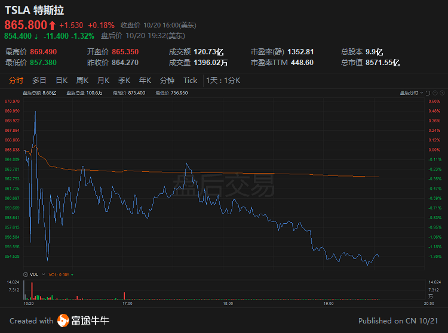This screenshot has height=333, width=448.
Task: Open the 月K chart tab
Action: pyautogui.click(x=103, y=81)
